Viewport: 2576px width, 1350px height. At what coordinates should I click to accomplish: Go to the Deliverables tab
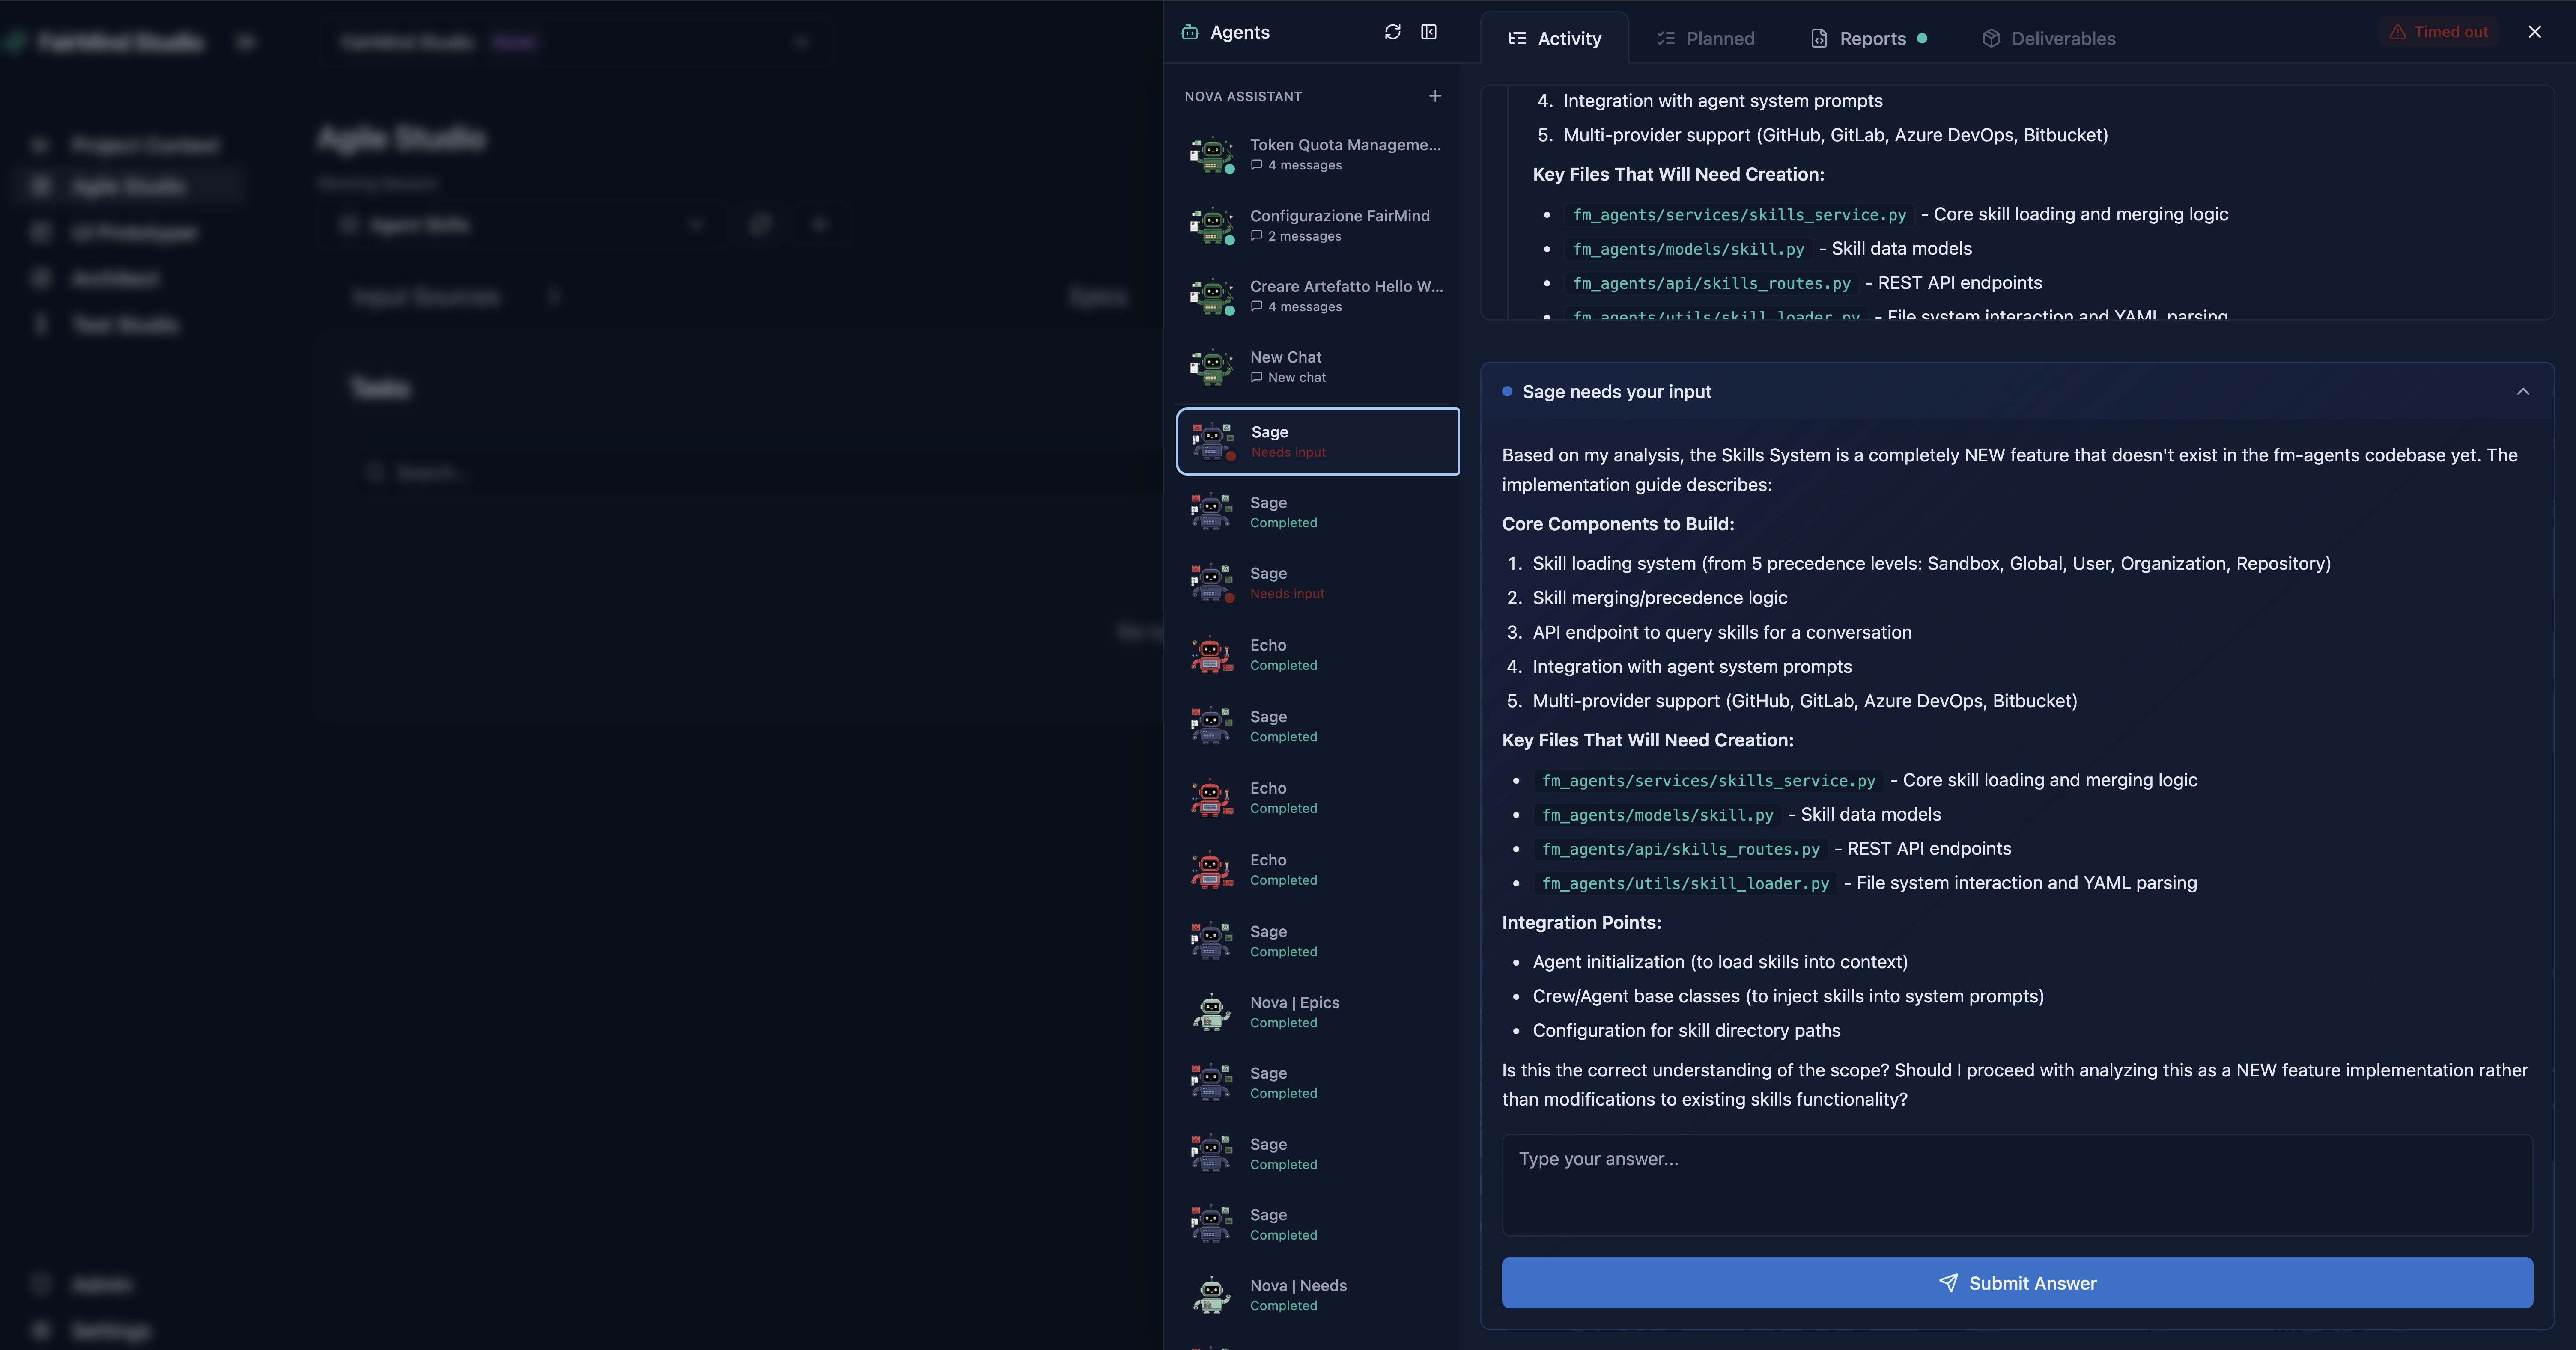2048,39
